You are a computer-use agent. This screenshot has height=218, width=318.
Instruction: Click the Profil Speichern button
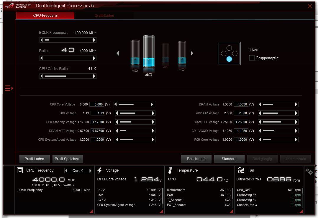click(68, 159)
